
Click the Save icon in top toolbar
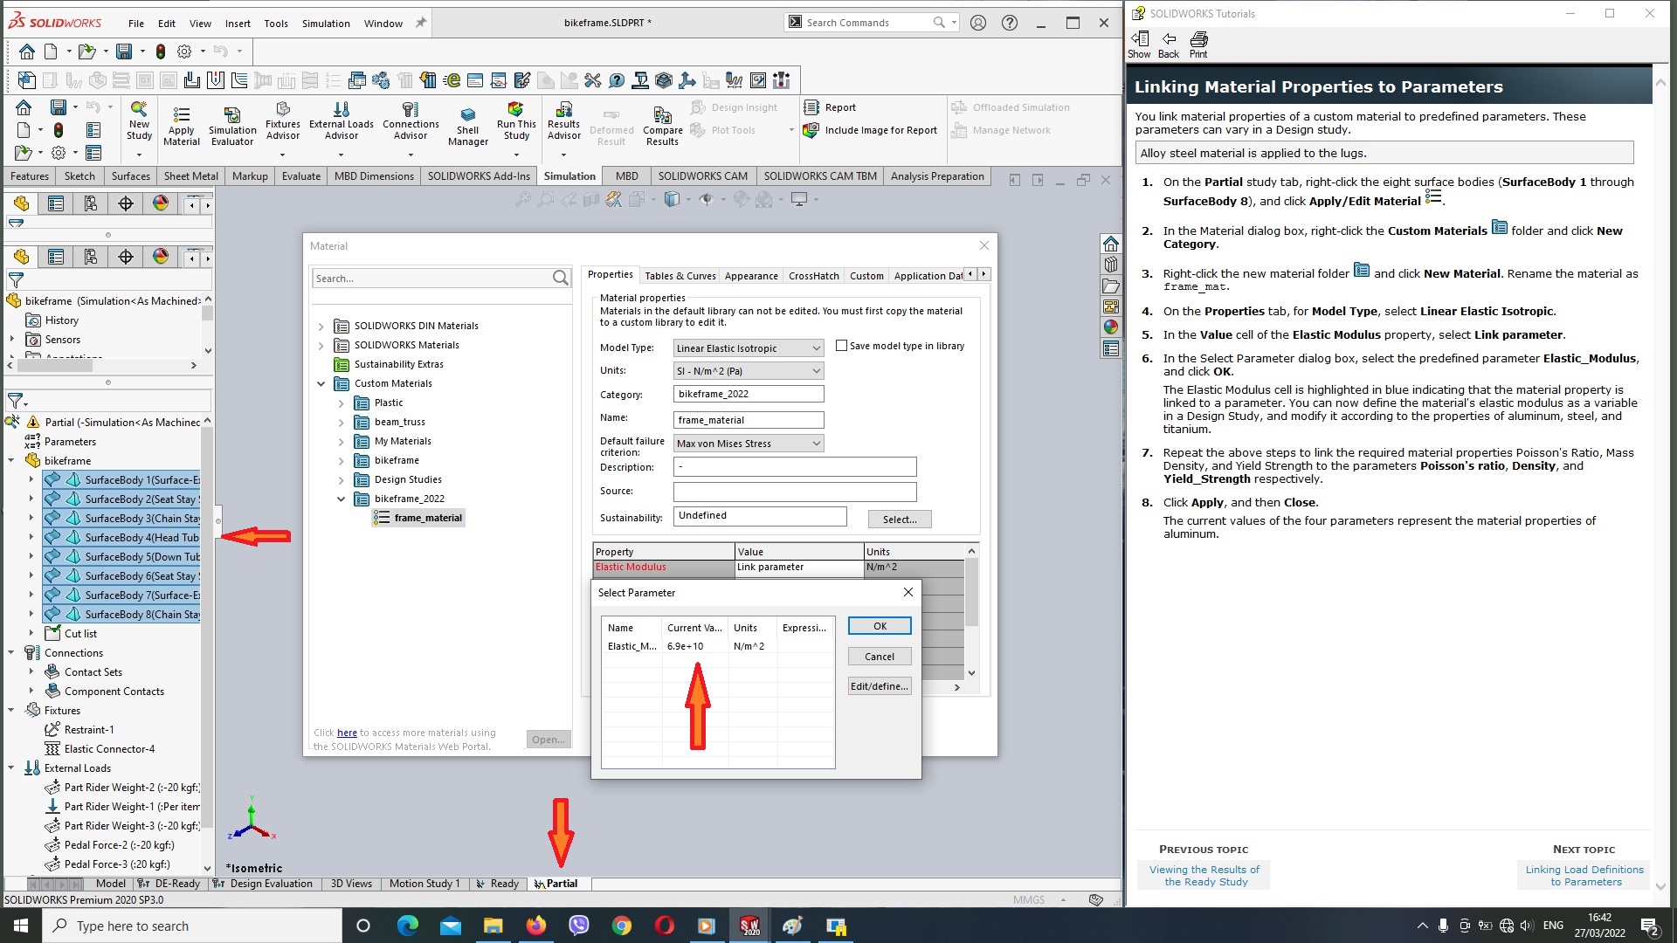click(124, 52)
